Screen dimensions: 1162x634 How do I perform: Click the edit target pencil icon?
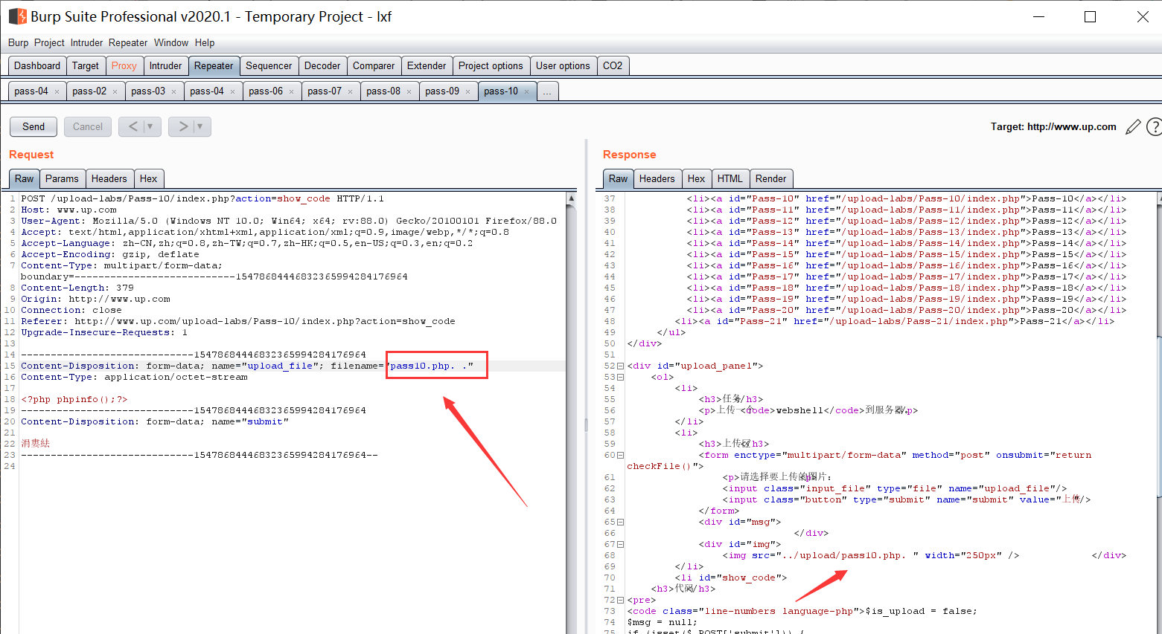(x=1133, y=127)
